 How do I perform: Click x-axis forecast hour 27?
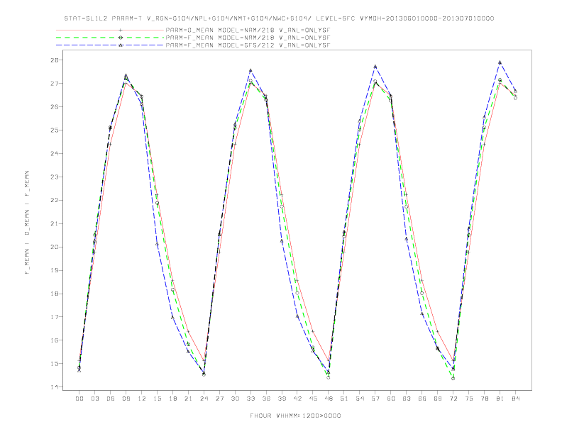[x=219, y=399]
